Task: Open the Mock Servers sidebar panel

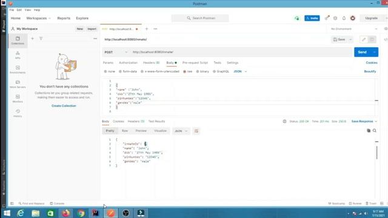Action: (x=18, y=84)
